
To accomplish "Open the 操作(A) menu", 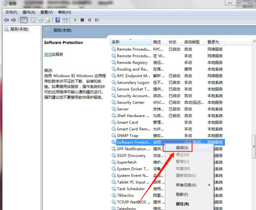I will pos(29,12).
